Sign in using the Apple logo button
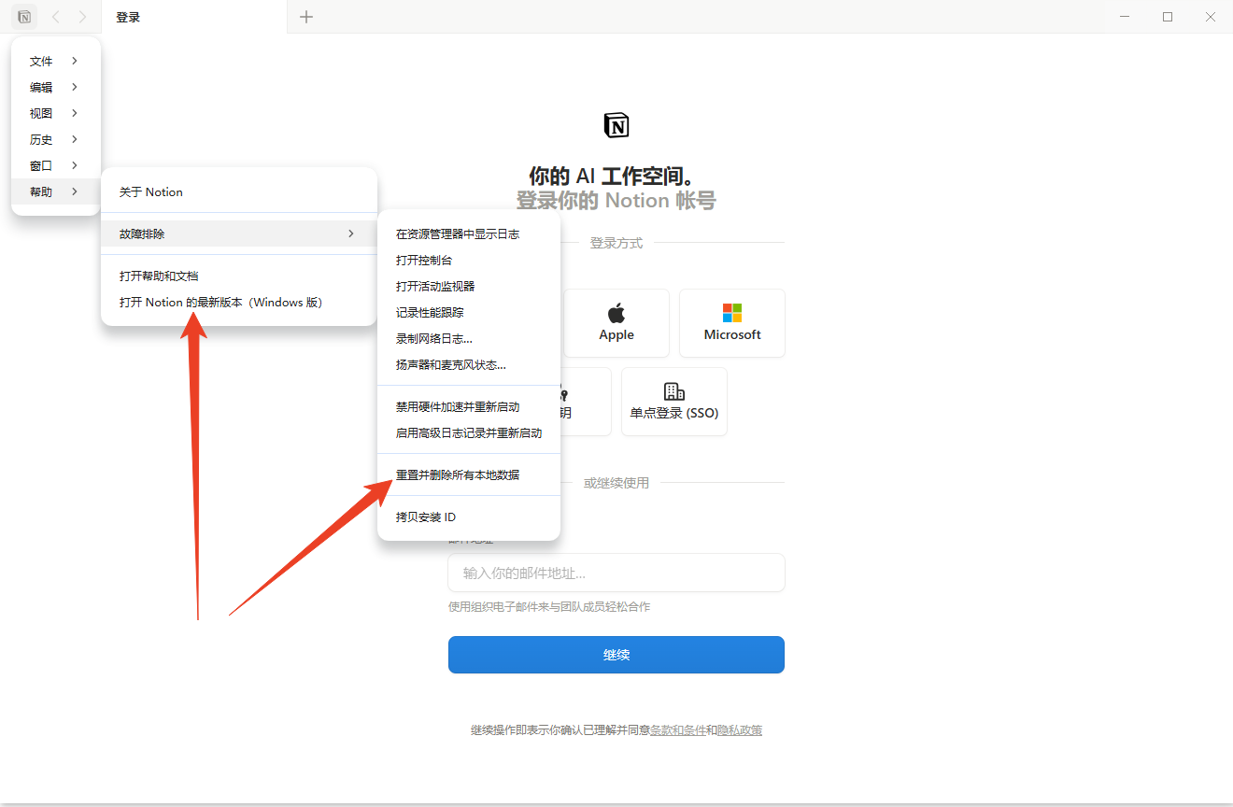 click(616, 312)
